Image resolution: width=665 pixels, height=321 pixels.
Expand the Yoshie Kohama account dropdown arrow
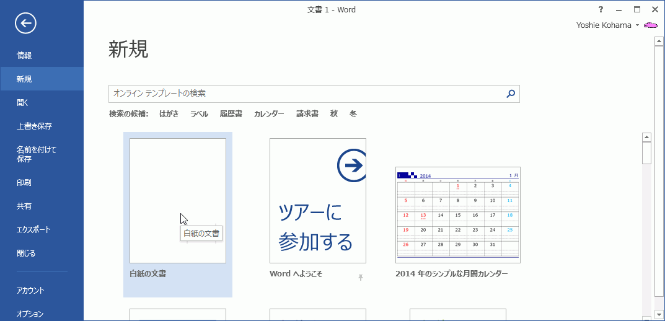(637, 26)
